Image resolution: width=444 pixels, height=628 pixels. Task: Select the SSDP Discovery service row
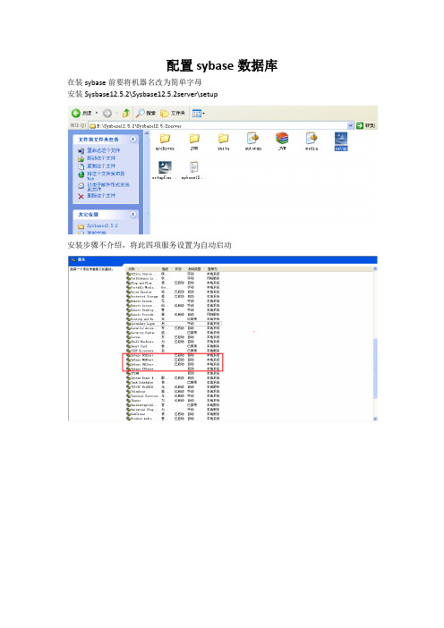pyautogui.click(x=173, y=351)
